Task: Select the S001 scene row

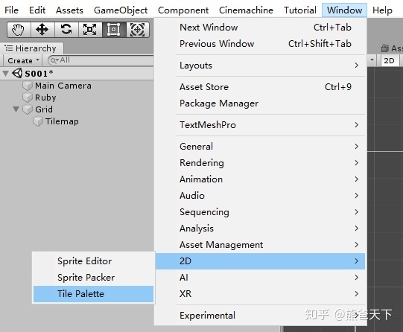Action: tap(77, 74)
